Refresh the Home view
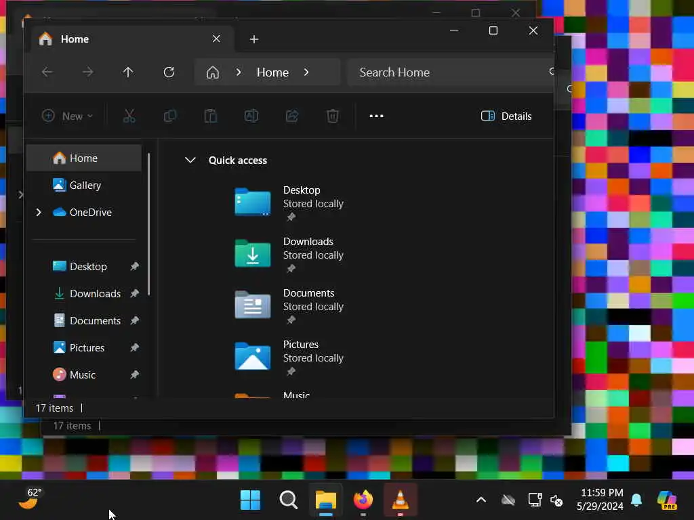 [x=169, y=72]
